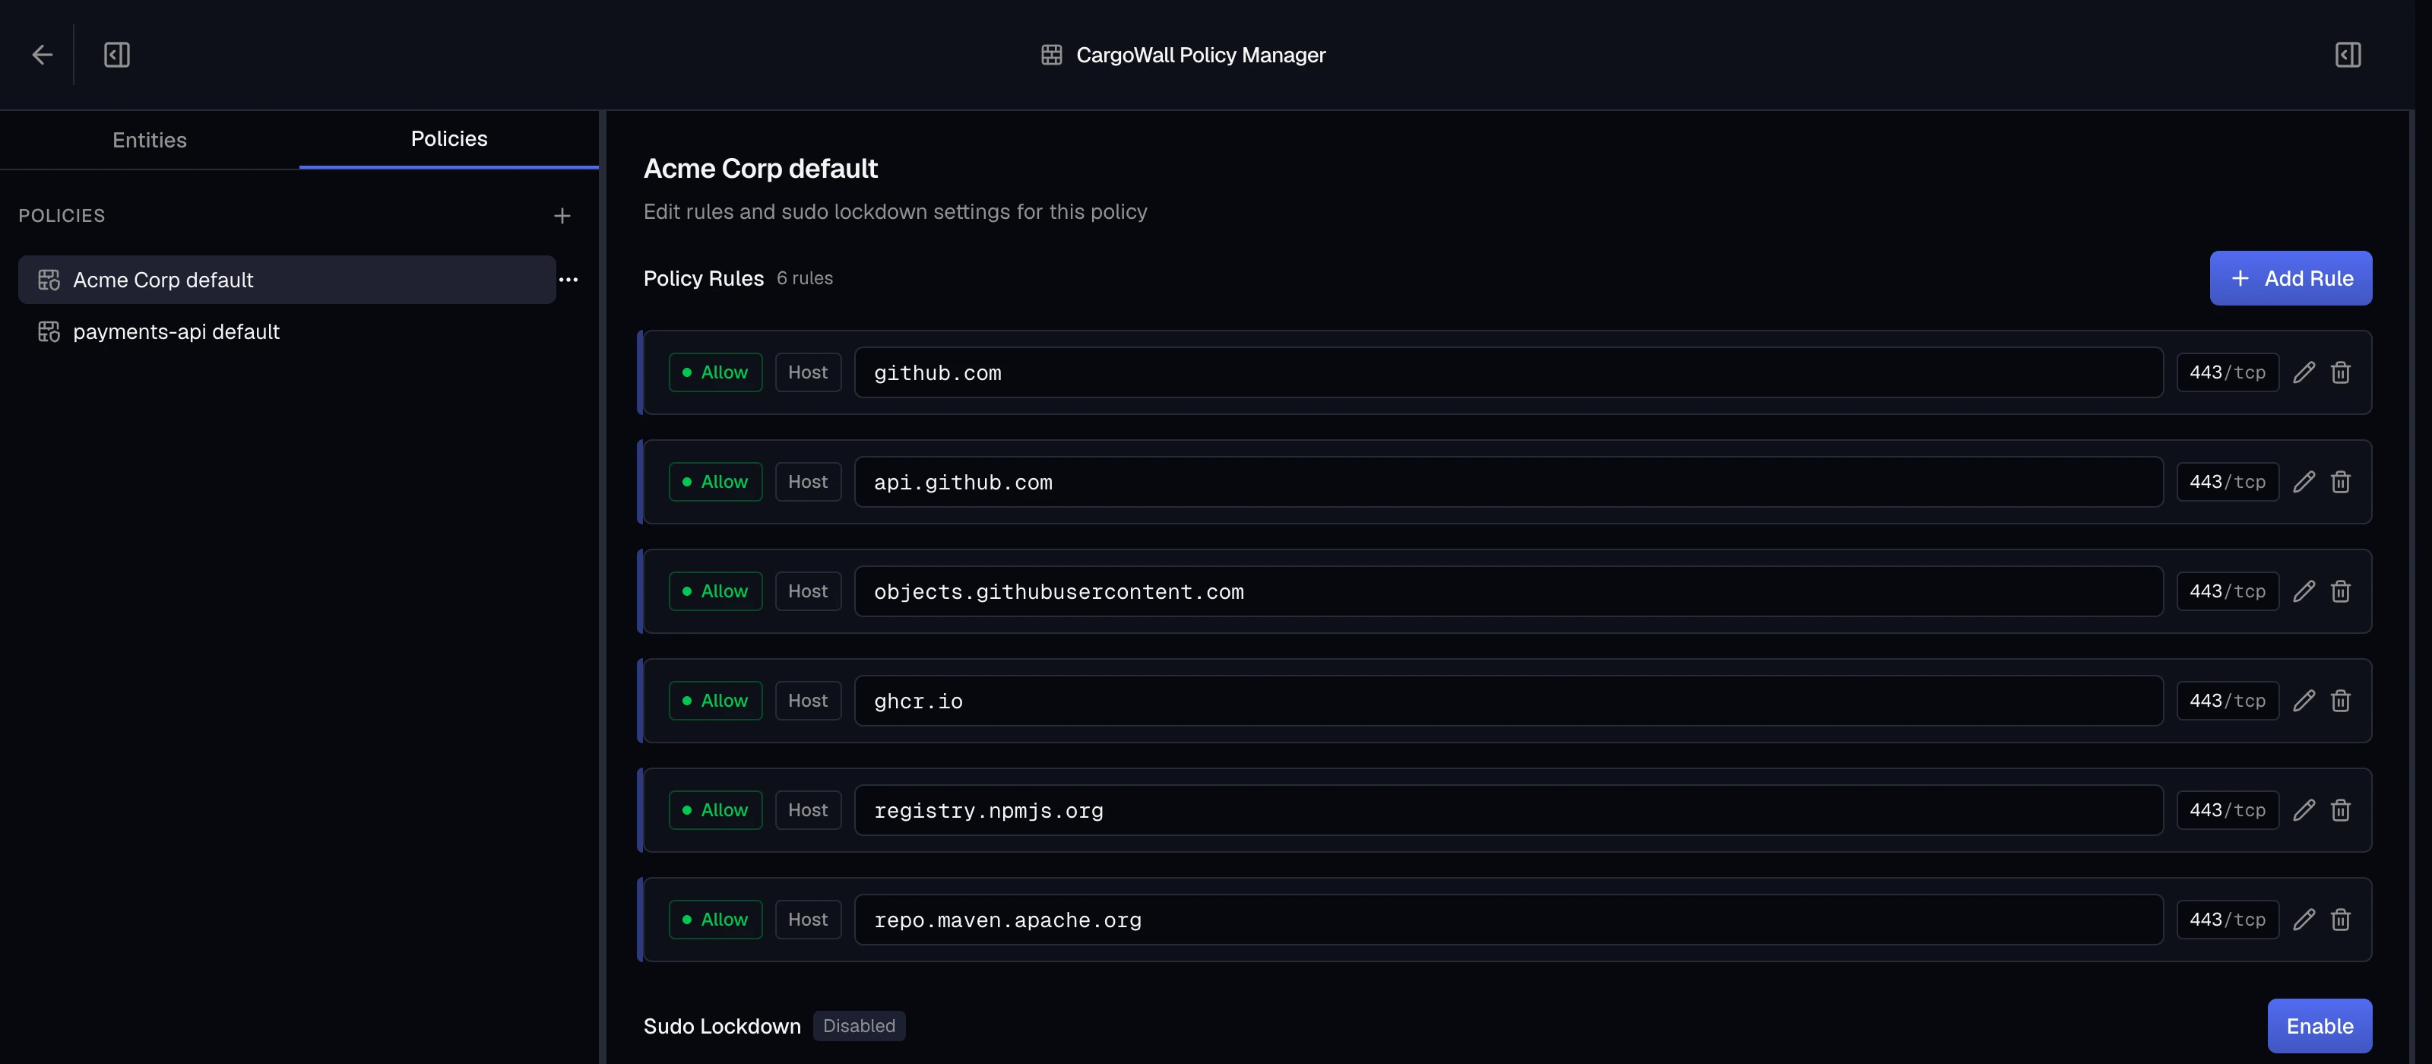
Task: Edit the registry.npmjs.org rule
Action: 2304,811
